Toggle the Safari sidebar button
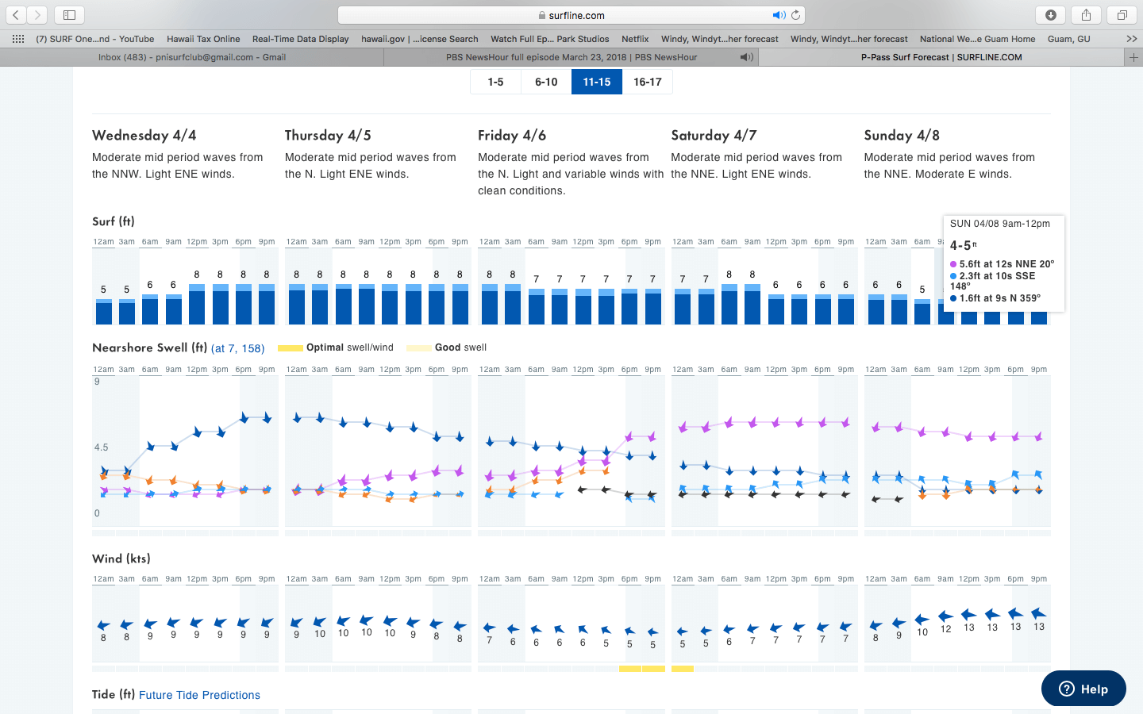This screenshot has height=714, width=1143. point(69,15)
